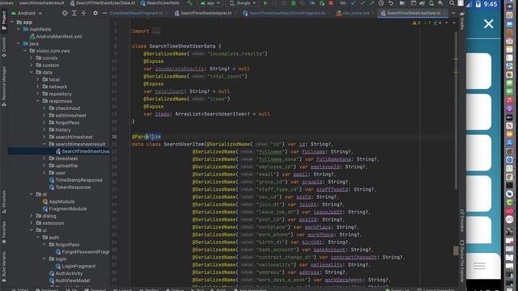Open the profiler gauge icon in toolbar
This screenshot has height=291, width=518.
point(312,3)
